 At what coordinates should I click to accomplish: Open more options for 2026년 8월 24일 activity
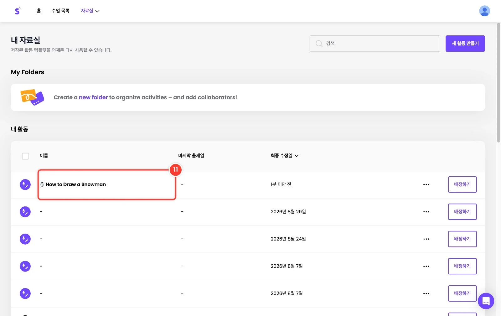[x=426, y=239]
